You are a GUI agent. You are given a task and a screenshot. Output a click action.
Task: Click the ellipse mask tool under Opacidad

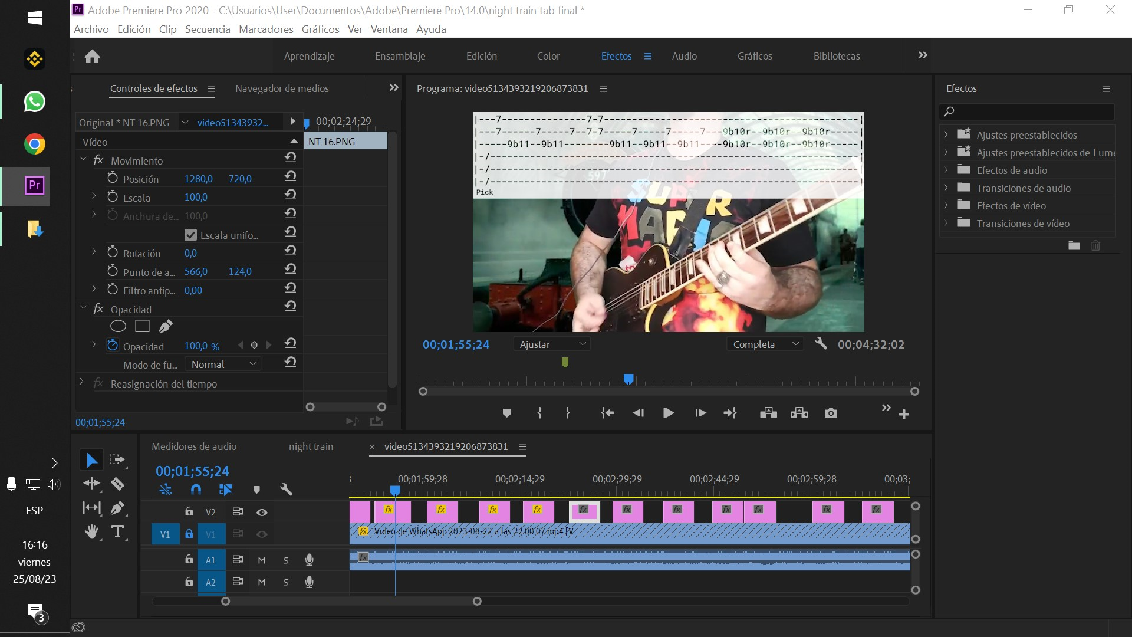pos(118,326)
